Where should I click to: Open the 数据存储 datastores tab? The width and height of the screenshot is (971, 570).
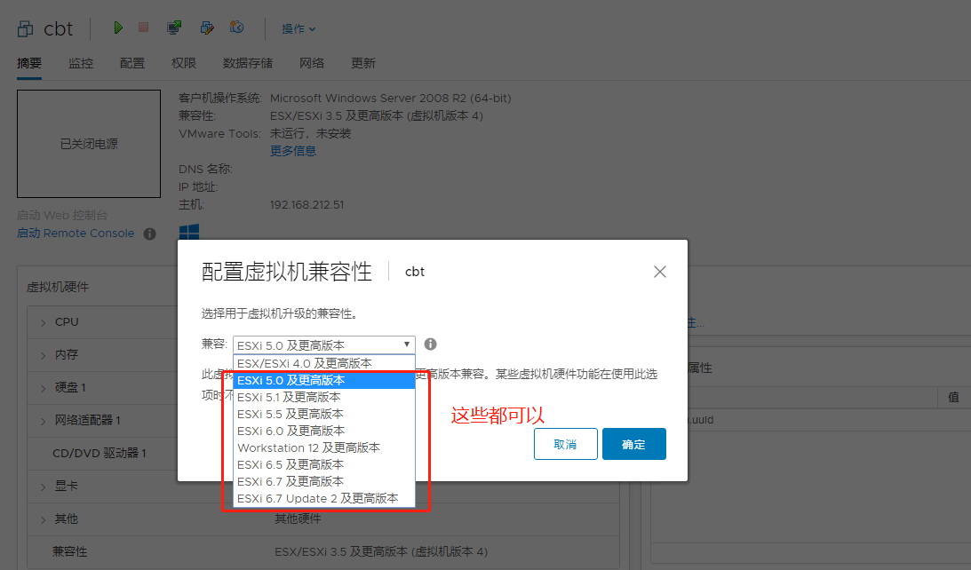point(248,63)
